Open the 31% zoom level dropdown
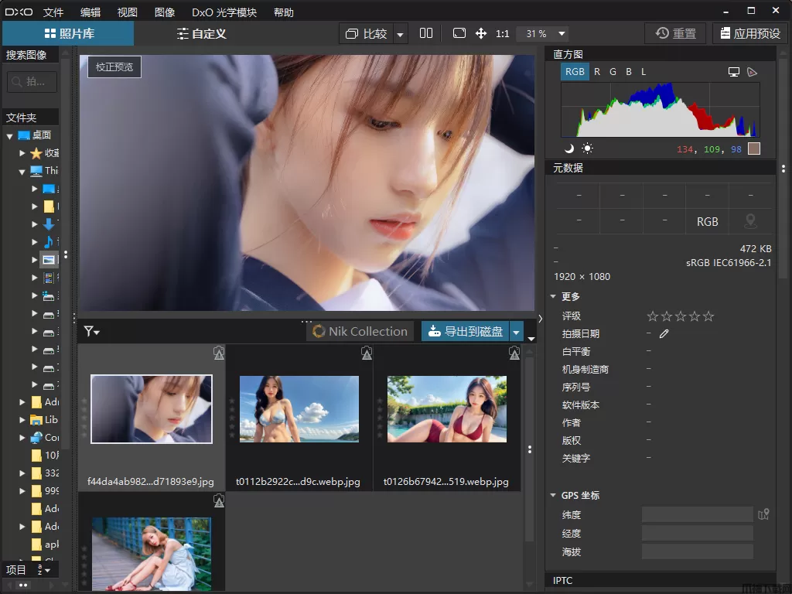Screen dimensions: 792x594 coord(562,34)
